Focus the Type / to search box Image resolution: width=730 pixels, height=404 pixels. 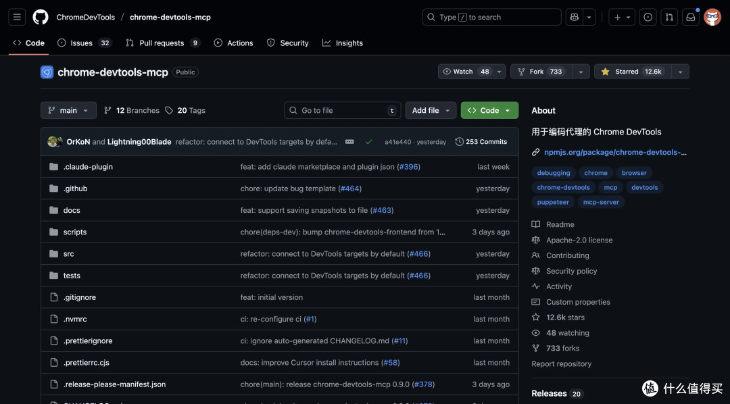(491, 17)
